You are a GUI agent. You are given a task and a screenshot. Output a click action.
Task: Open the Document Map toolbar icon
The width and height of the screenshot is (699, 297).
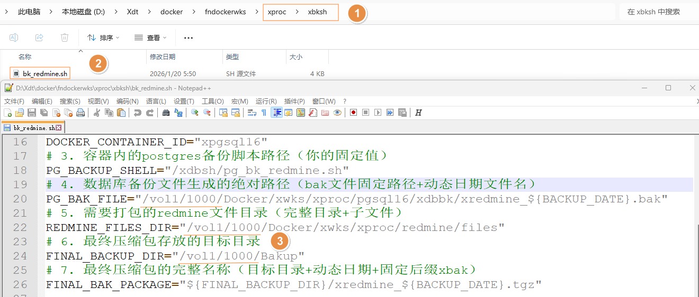[301, 113]
